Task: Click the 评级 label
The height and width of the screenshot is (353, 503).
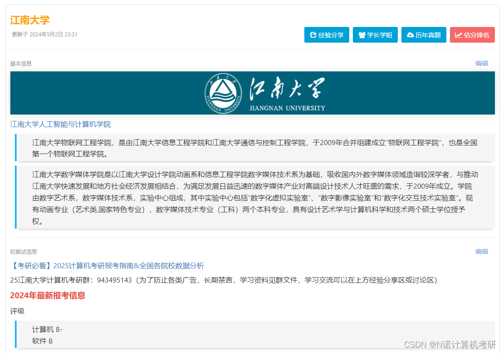Action: coord(18,311)
